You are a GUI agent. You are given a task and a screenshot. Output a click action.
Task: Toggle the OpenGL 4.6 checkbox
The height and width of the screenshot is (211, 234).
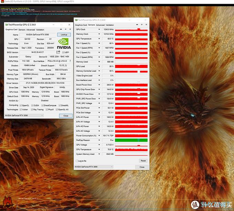point(57,109)
